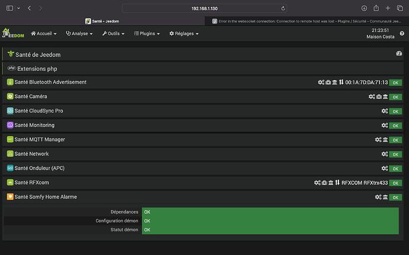The image size is (409, 255).
Task: Click the Configuration démon label
Action: click(x=117, y=221)
